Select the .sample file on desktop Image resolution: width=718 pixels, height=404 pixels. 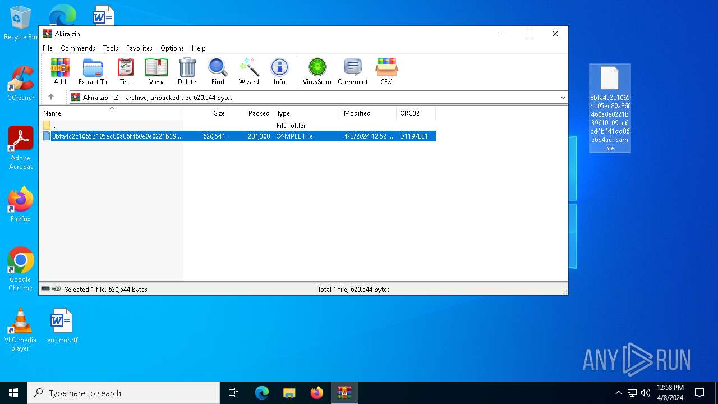[x=610, y=108]
